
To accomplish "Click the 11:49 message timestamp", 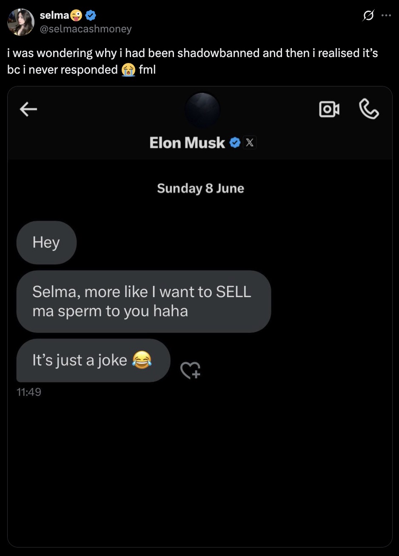I will 29,392.
